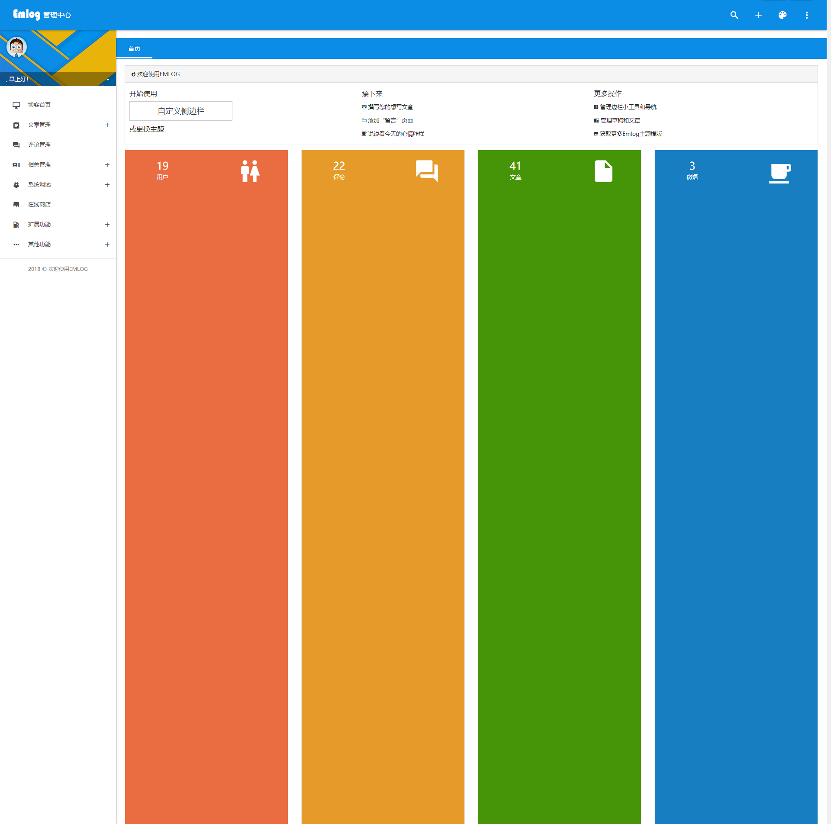Click the plus icon in top header
The width and height of the screenshot is (831, 824).
pyautogui.click(x=758, y=15)
